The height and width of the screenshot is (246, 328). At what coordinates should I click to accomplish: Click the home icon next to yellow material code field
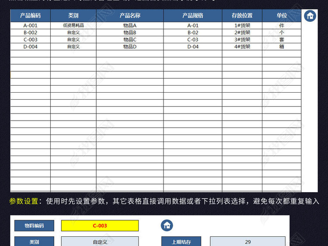point(167,225)
